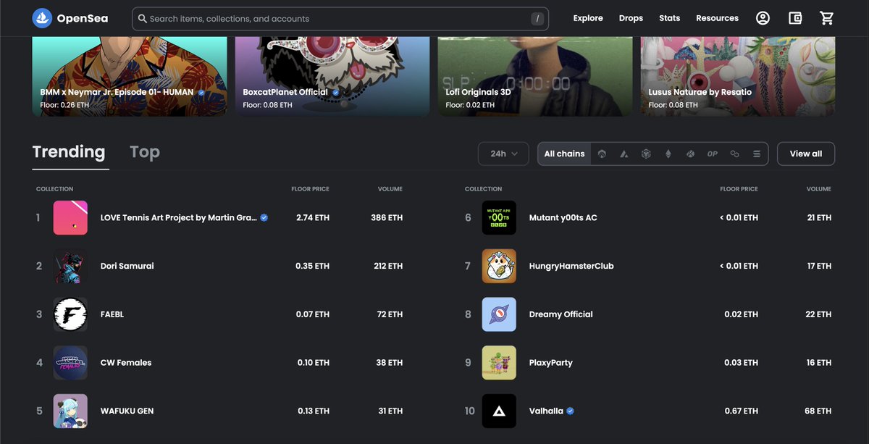This screenshot has width=869, height=444.
Task: Click LOVE Tennis Art Project collection avatar
Action: pos(70,218)
